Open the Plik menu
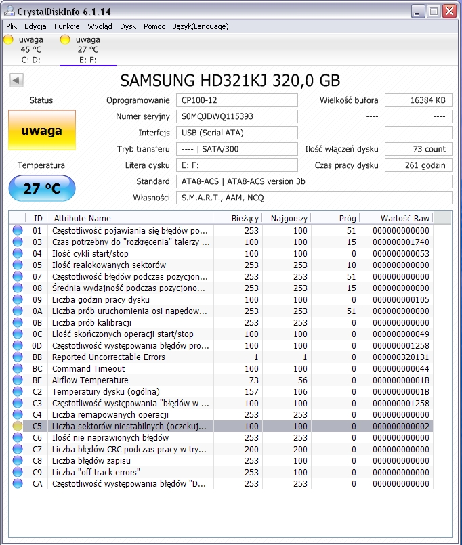The width and height of the screenshot is (462, 545). point(12,26)
